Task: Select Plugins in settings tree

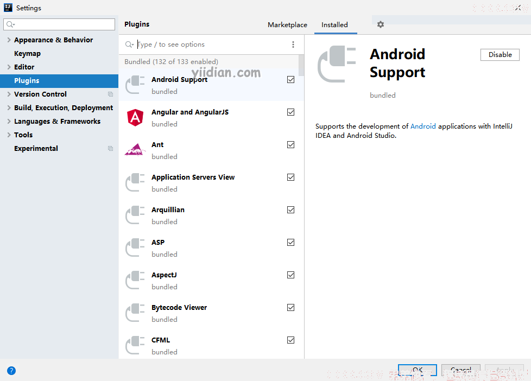Action: click(x=59, y=81)
